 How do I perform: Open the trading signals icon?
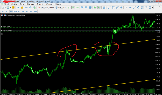coord(26,8)
